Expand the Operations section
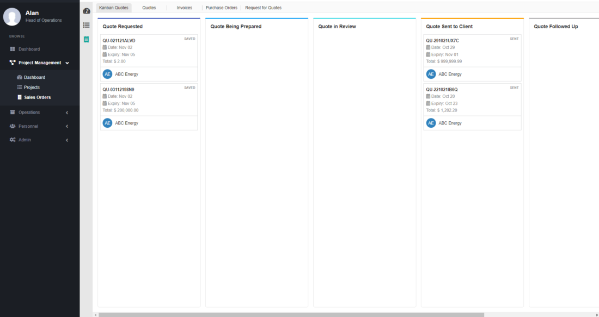This screenshot has height=317, width=599. [x=66, y=113]
